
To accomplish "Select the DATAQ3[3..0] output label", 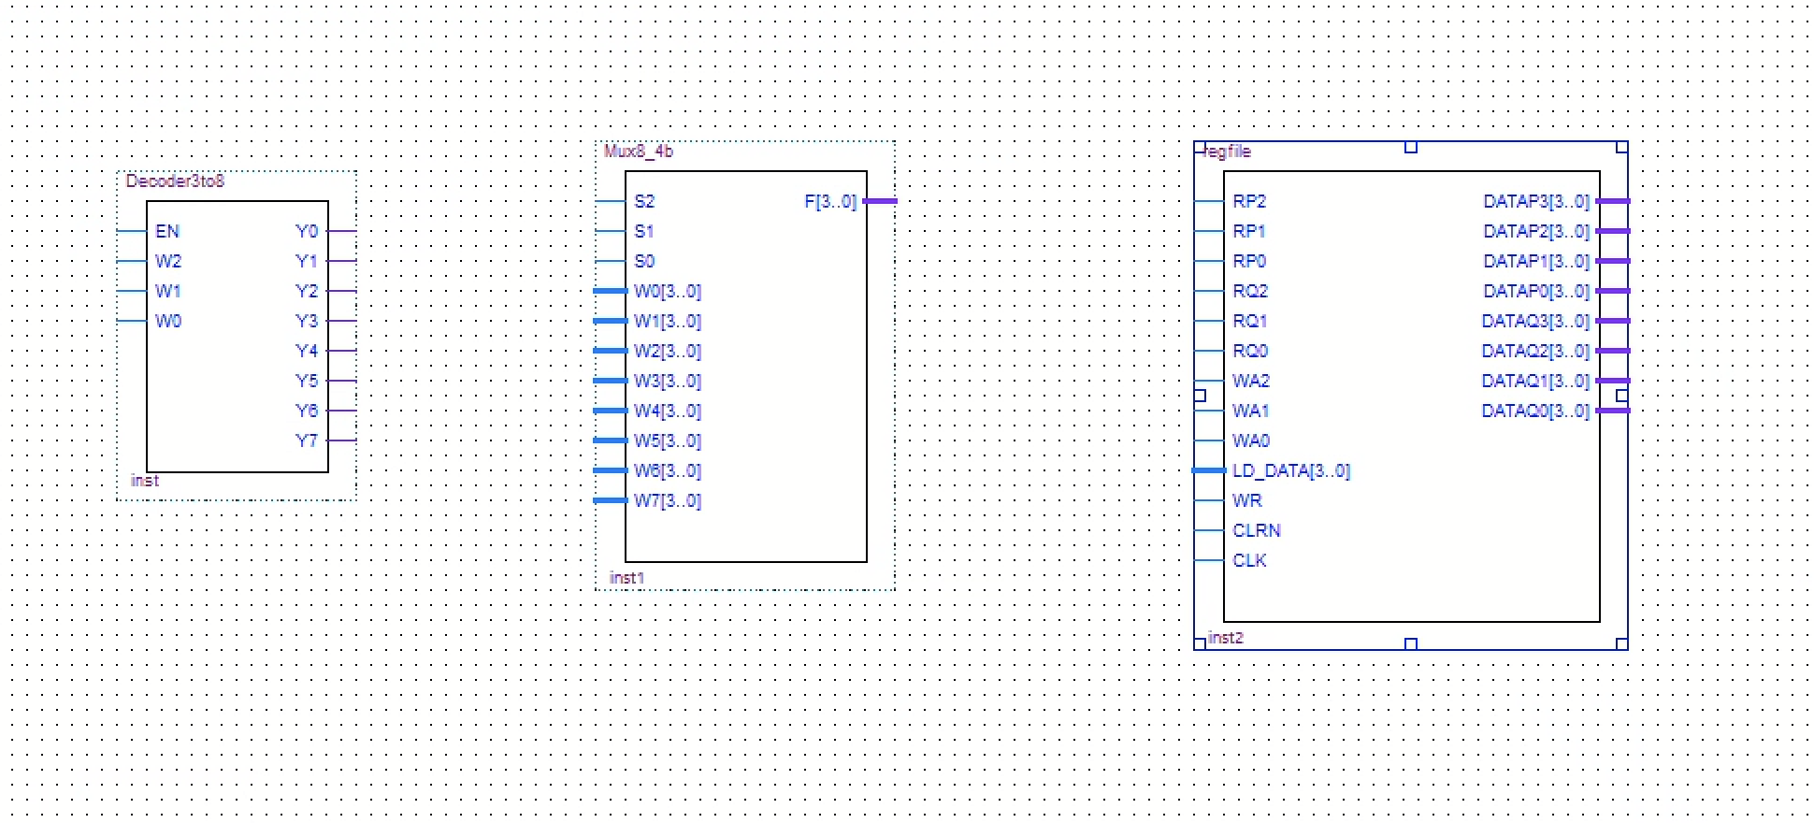I will click(1535, 321).
